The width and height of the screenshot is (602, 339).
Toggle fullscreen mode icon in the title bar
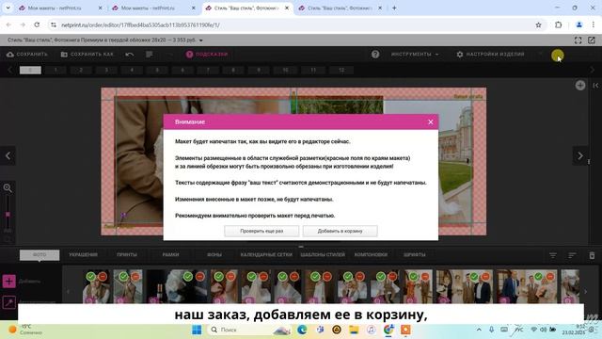tap(578, 40)
